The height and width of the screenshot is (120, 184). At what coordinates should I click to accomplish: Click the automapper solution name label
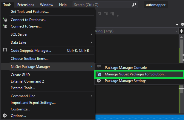pyautogui.click(x=156, y=5)
